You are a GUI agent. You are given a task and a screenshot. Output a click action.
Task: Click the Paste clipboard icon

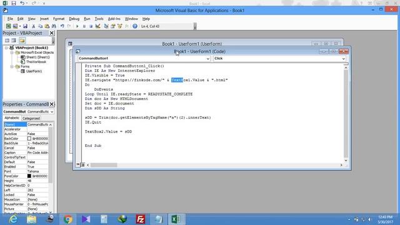pyautogui.click(x=47, y=26)
